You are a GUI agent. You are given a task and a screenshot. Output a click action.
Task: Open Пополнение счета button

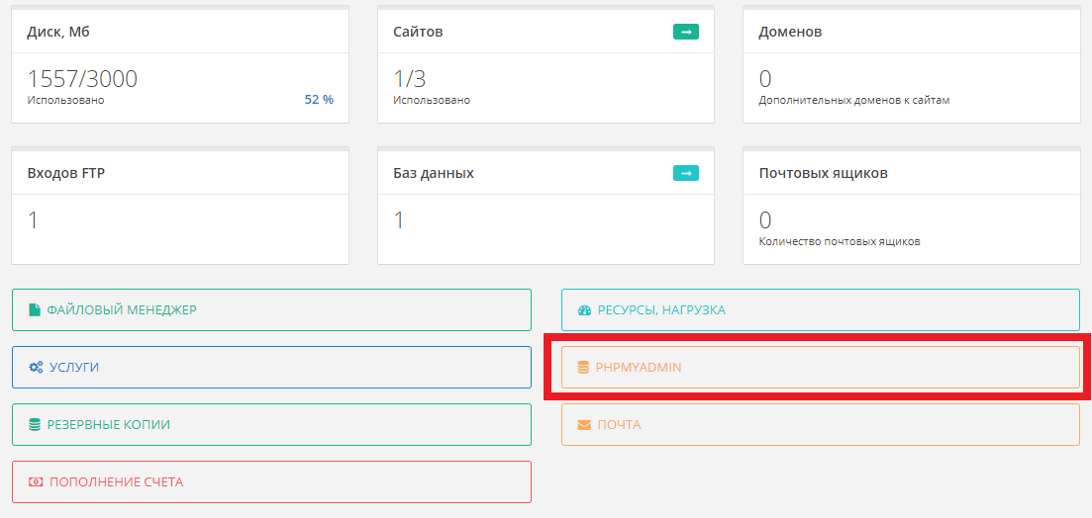tap(271, 481)
